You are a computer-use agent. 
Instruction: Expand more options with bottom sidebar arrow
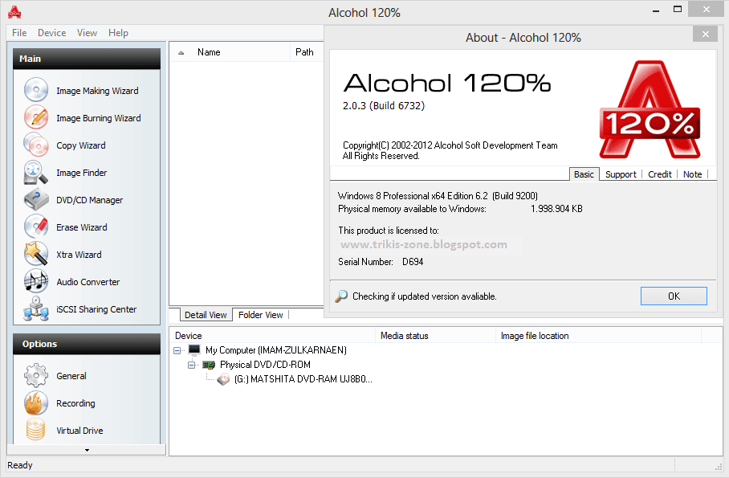pos(87,450)
